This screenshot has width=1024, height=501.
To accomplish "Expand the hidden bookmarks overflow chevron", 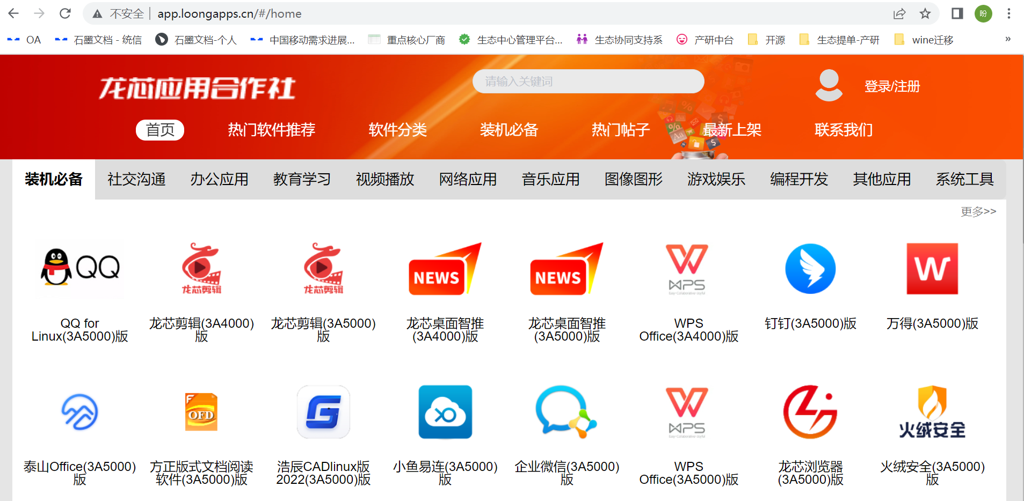I will 1008,39.
